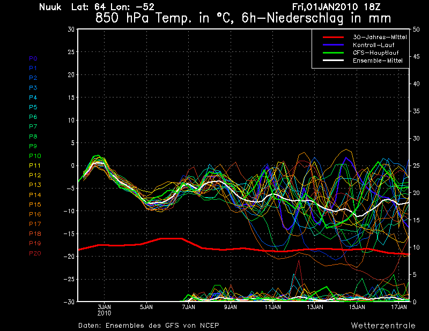Select the P14 ensemble member label
Viewport: 429px width, 331px height.
pyautogui.click(x=34, y=195)
